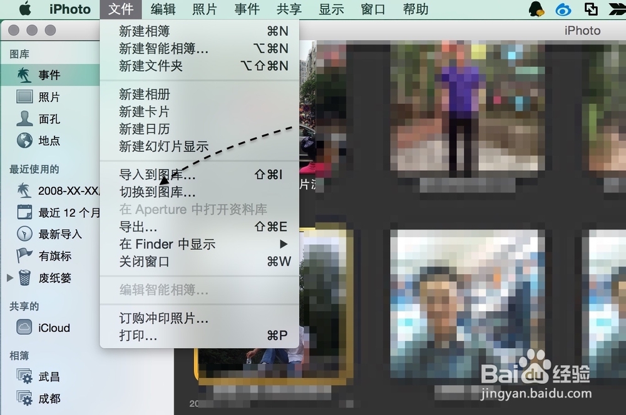This screenshot has width=626, height=415.
Task: Select 照片 icon in sidebar
Action: click(24, 97)
